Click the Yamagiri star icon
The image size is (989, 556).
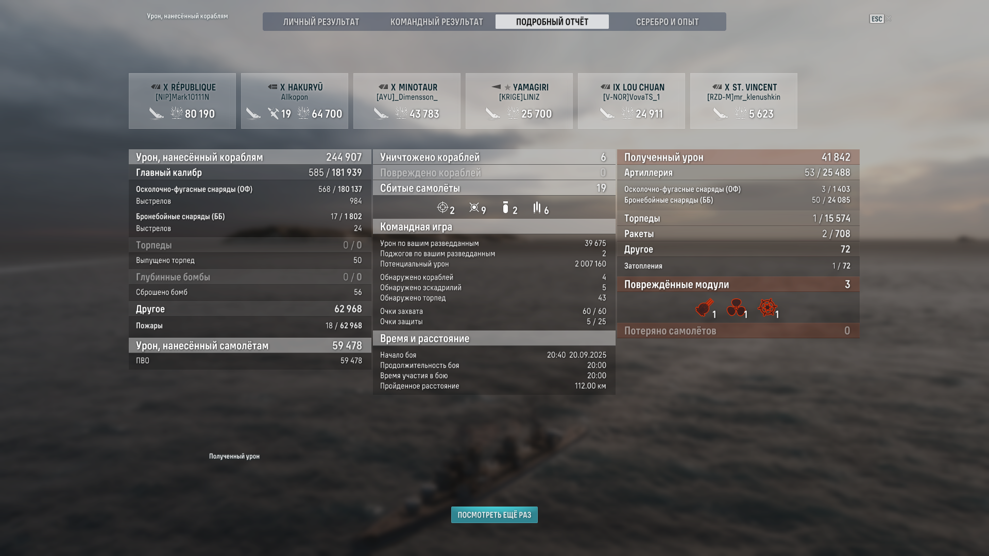(x=507, y=88)
